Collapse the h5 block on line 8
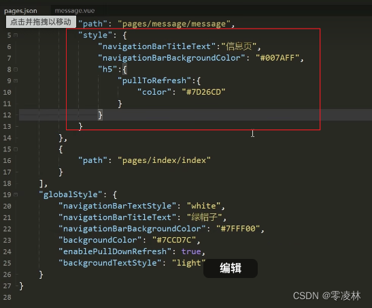Image resolution: width=372 pixels, height=308 pixels. coord(16,70)
